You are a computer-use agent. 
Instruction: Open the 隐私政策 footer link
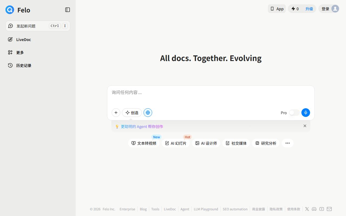276,209
